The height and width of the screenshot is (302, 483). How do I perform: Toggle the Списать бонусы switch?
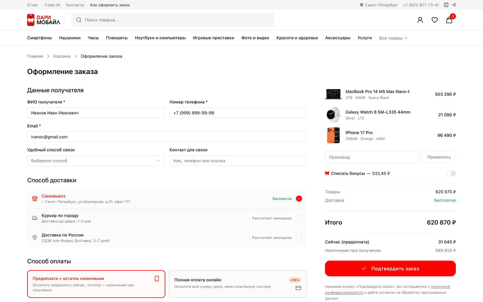[x=451, y=173]
